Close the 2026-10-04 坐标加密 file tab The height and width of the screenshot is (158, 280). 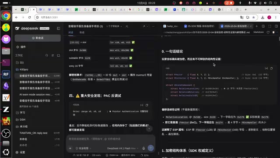coord(251,26)
